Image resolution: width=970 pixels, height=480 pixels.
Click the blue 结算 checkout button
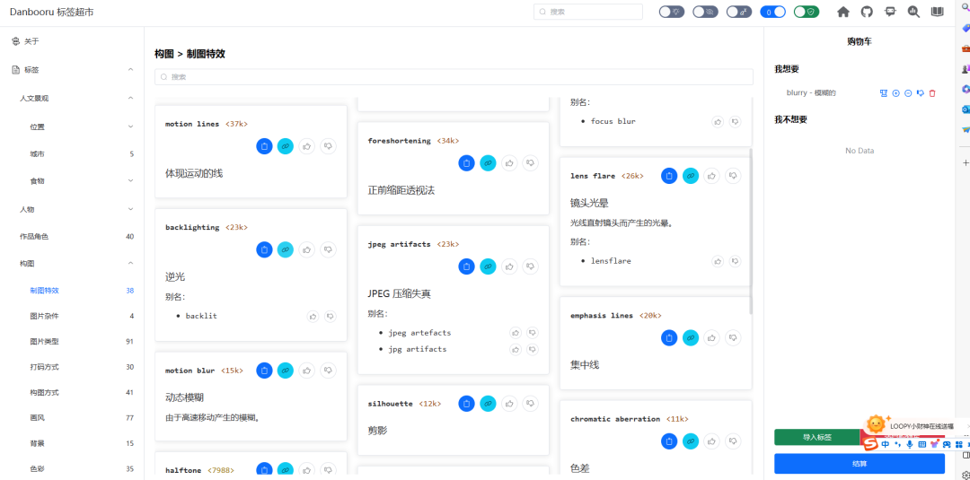[x=860, y=463]
